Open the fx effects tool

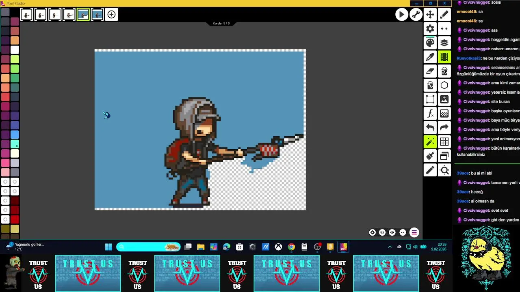pyautogui.click(x=430, y=114)
